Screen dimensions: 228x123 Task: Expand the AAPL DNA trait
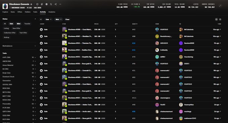19,57
